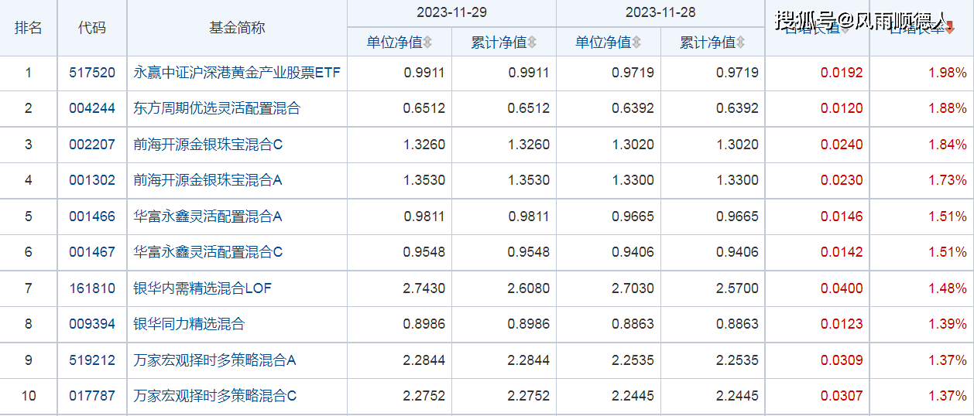Image resolution: width=974 pixels, height=416 pixels.
Task: Select fund code 002207
Action: 91,145
